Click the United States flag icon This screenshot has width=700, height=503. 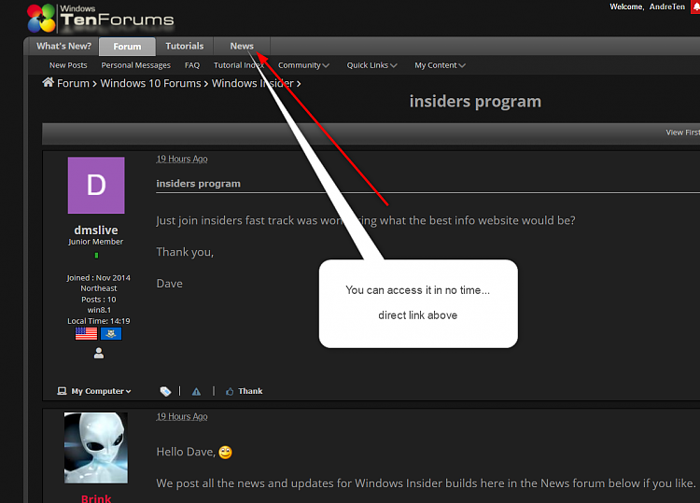pyautogui.click(x=86, y=333)
